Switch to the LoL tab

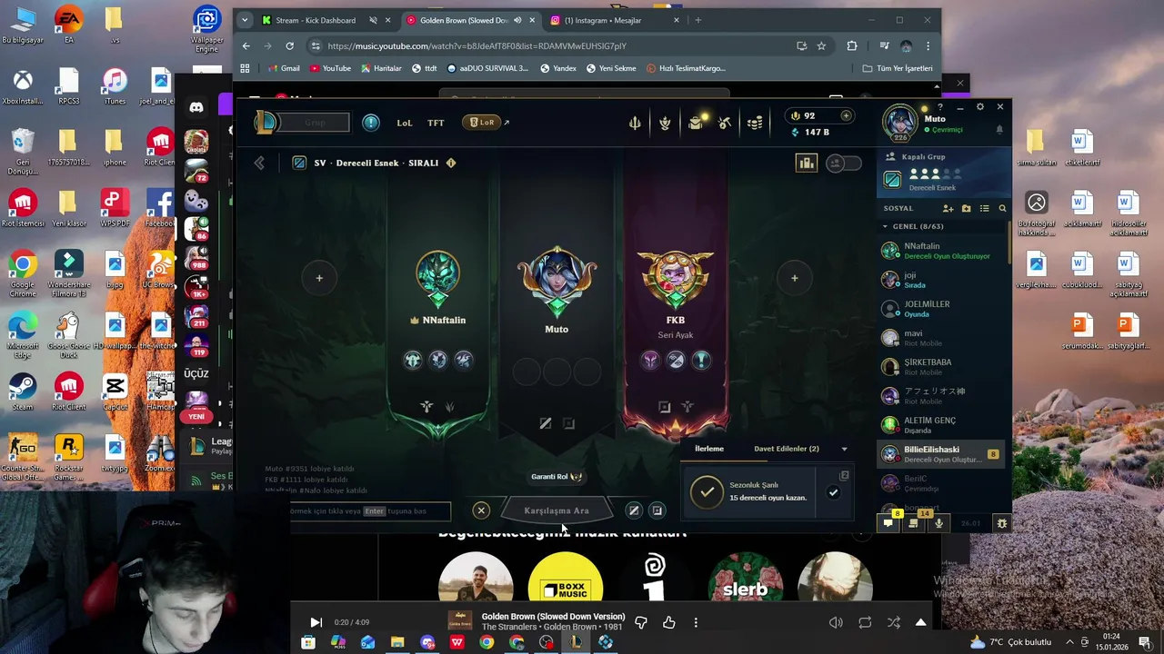click(x=405, y=123)
